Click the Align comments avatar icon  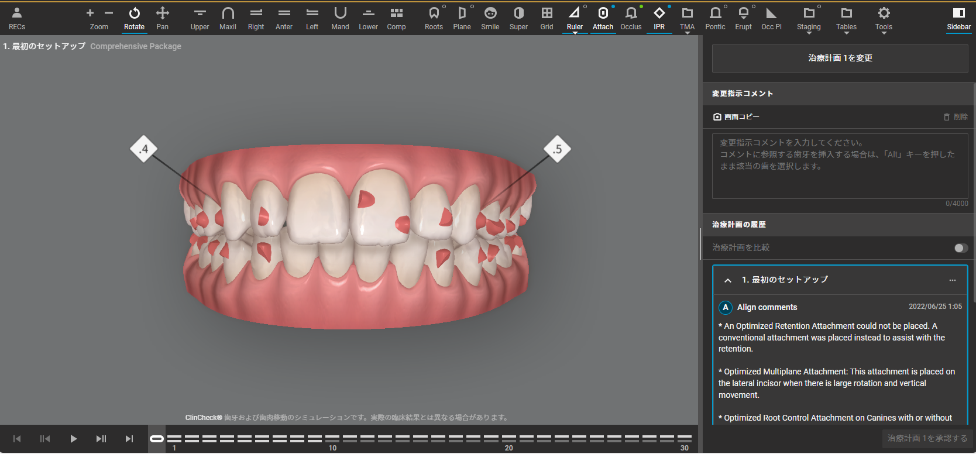tap(726, 308)
